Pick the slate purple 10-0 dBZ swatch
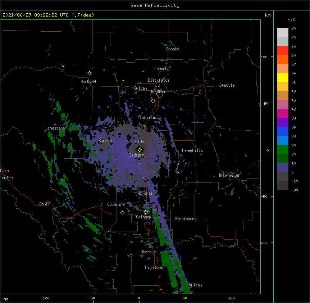This screenshot has width=310, height=303. tap(283, 168)
